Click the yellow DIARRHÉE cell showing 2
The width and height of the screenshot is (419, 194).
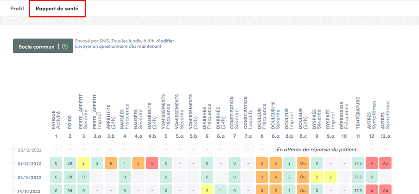(207, 189)
